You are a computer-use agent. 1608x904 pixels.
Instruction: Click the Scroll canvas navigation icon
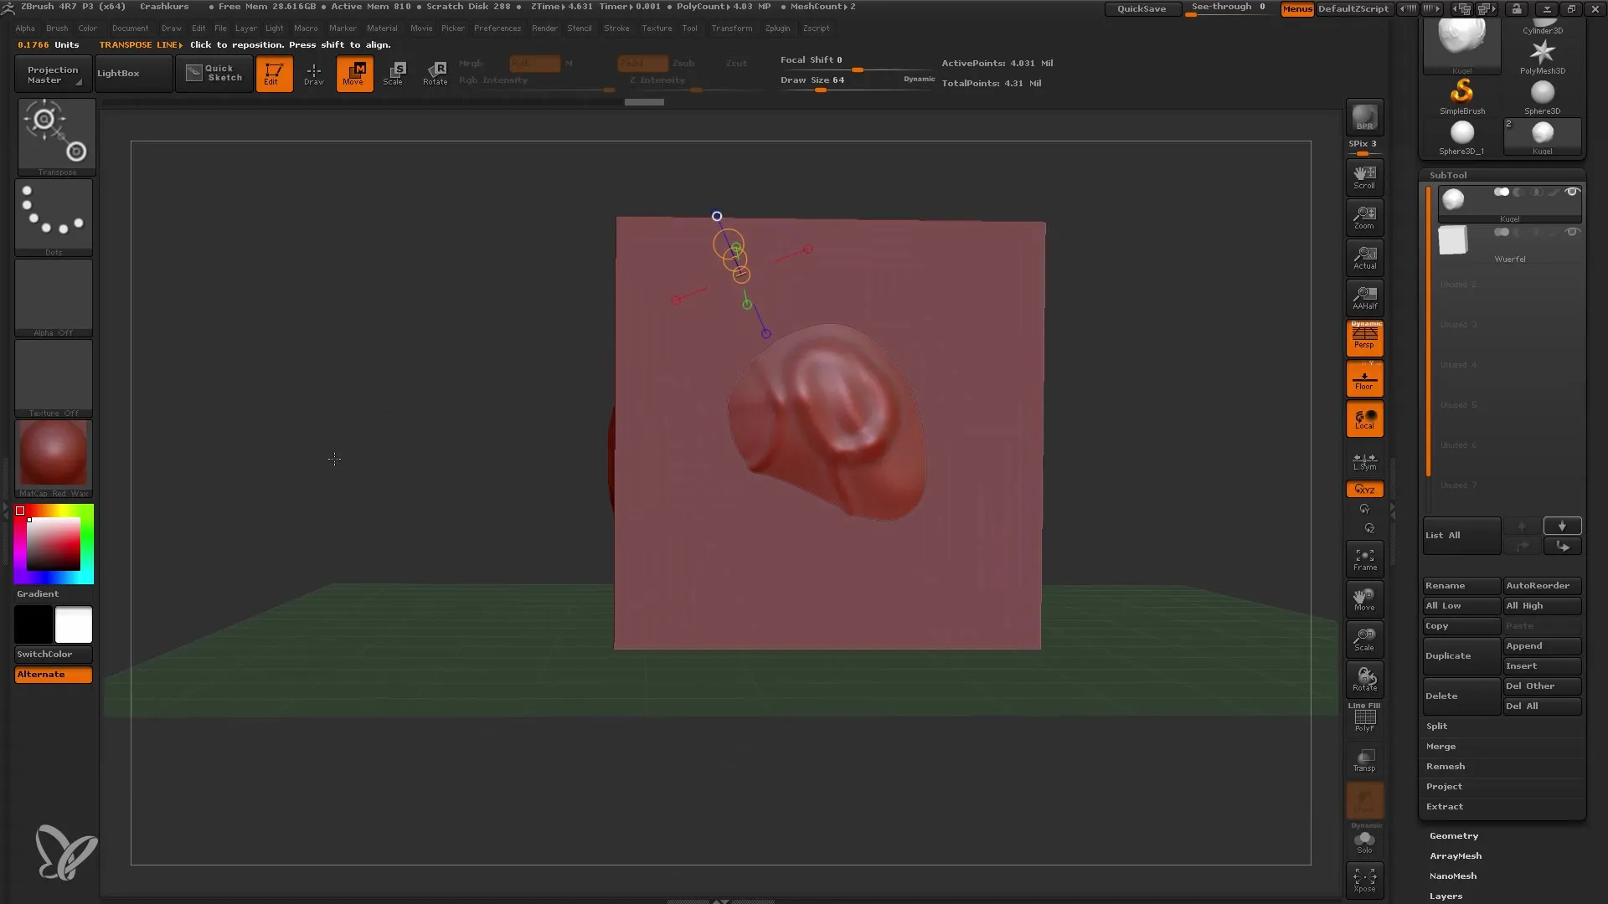[x=1364, y=177]
